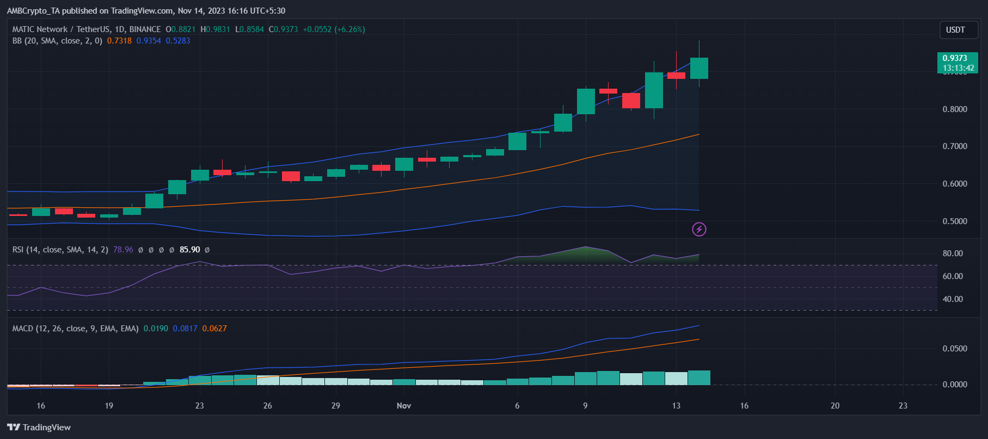Click the 0.5000 price axis label
The image size is (988, 439).
[955, 221]
